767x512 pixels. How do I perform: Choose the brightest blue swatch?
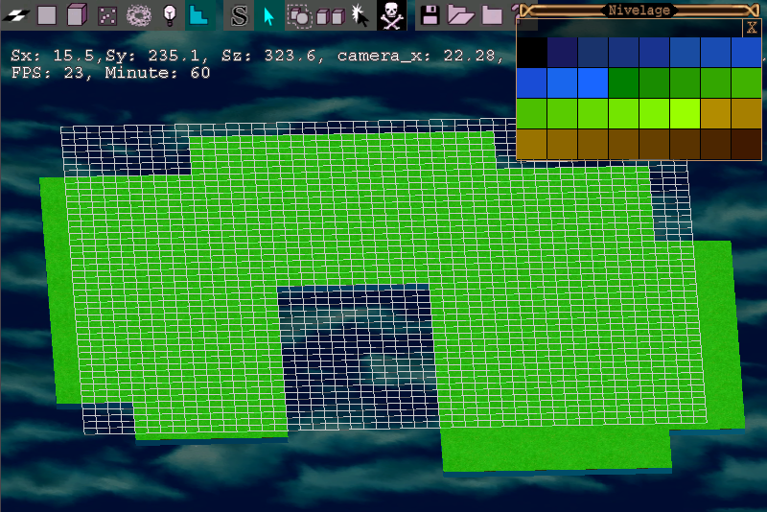point(593,83)
